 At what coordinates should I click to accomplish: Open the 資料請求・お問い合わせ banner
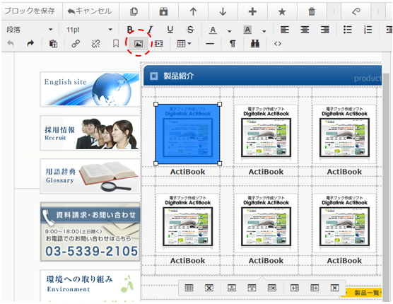(90, 232)
